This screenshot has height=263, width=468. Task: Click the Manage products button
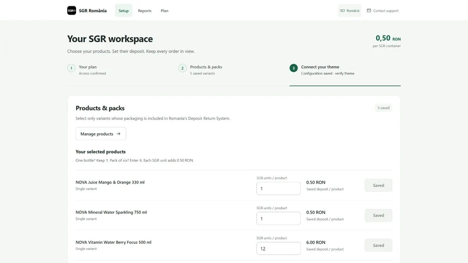pyautogui.click(x=101, y=134)
